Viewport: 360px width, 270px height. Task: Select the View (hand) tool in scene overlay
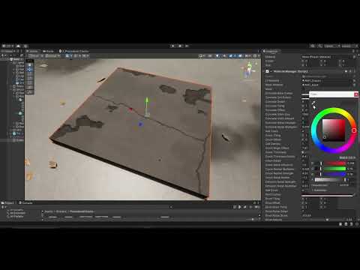30,64
